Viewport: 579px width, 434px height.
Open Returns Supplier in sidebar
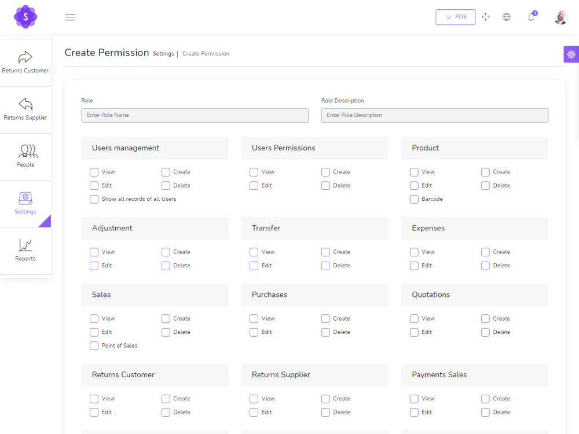(x=25, y=109)
